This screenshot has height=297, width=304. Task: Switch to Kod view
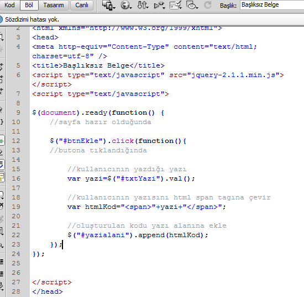coord(9,5)
